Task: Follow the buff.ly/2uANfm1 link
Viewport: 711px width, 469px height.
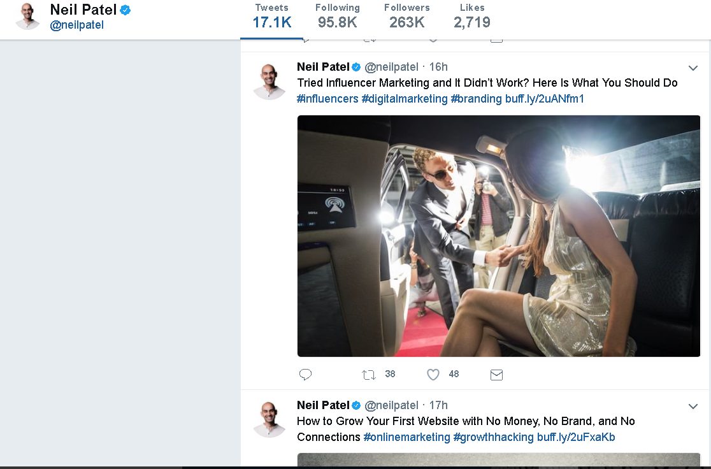Action: coord(545,99)
